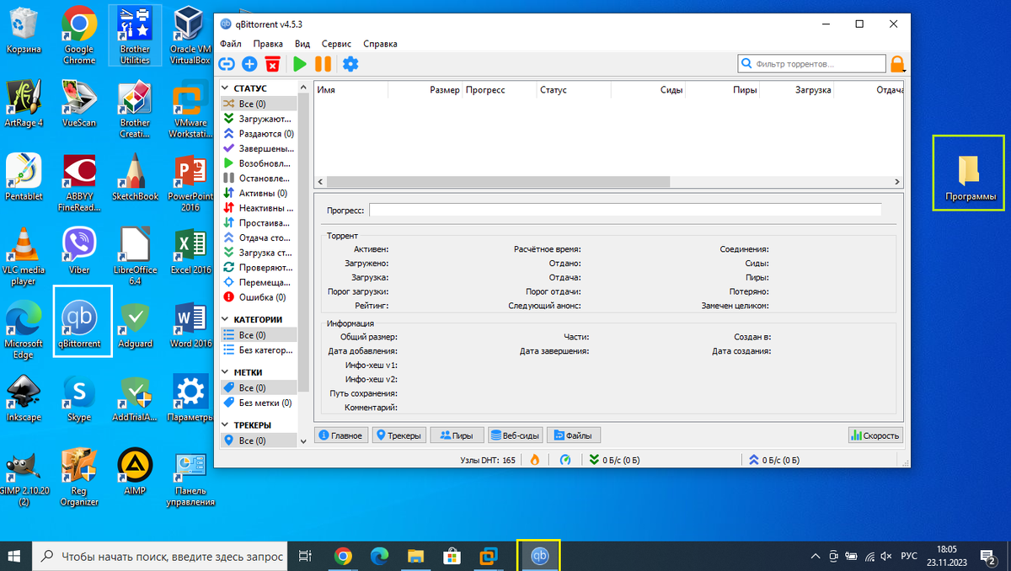Select Все (0) under МЕТКИ
The width and height of the screenshot is (1011, 571).
(x=259, y=387)
